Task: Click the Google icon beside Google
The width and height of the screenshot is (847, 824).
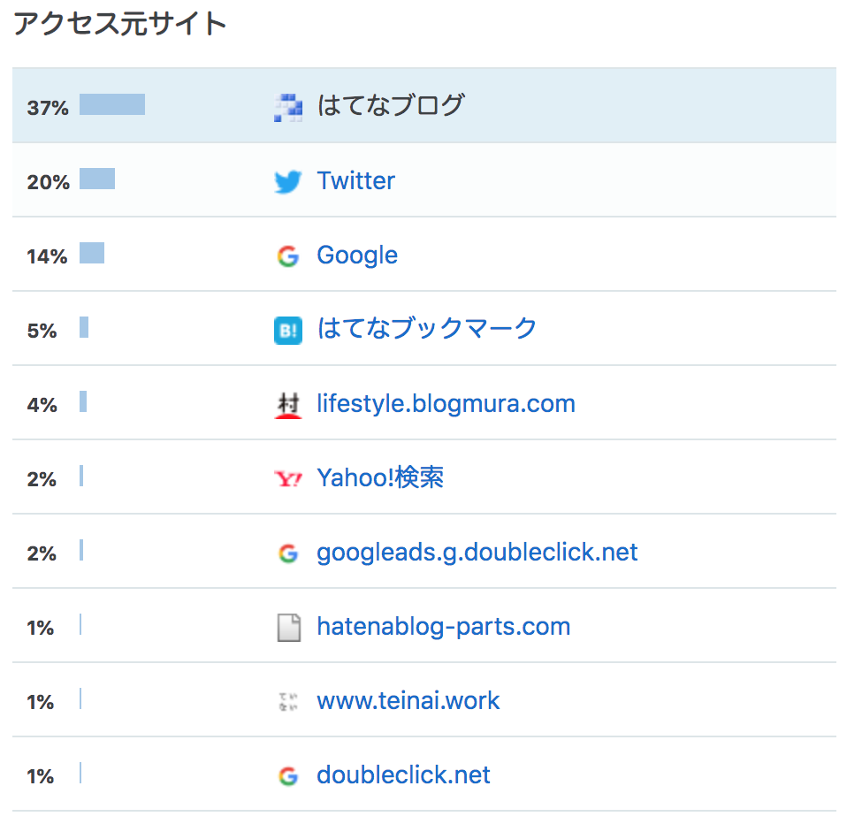Action: pyautogui.click(x=288, y=256)
